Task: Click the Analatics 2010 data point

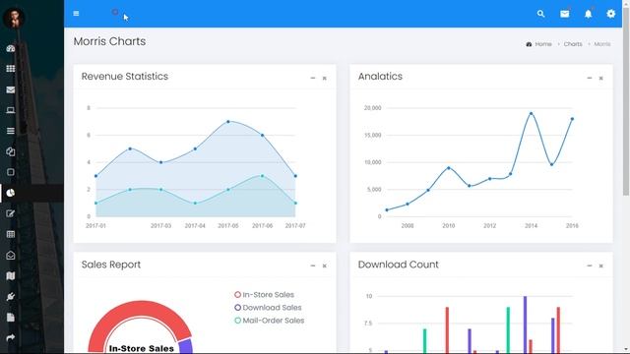Action: pos(449,168)
